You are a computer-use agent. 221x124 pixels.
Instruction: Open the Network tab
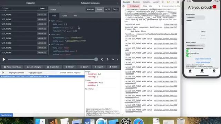click(x=146, y=2)
